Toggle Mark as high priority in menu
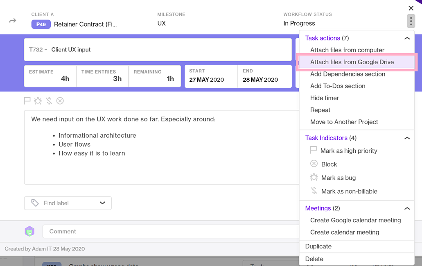 click(343, 151)
